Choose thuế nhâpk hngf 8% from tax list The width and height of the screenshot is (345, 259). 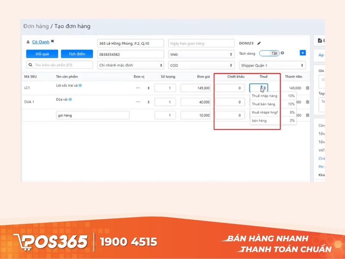[273, 112]
